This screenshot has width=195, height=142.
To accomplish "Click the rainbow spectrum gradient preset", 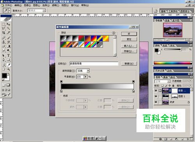I will pos(87,45).
